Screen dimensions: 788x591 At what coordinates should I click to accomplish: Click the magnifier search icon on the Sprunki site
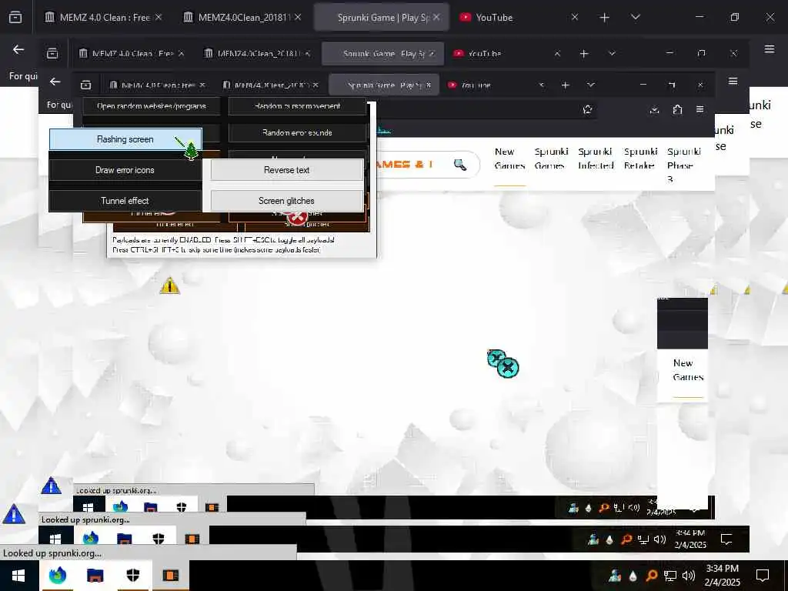tap(460, 165)
